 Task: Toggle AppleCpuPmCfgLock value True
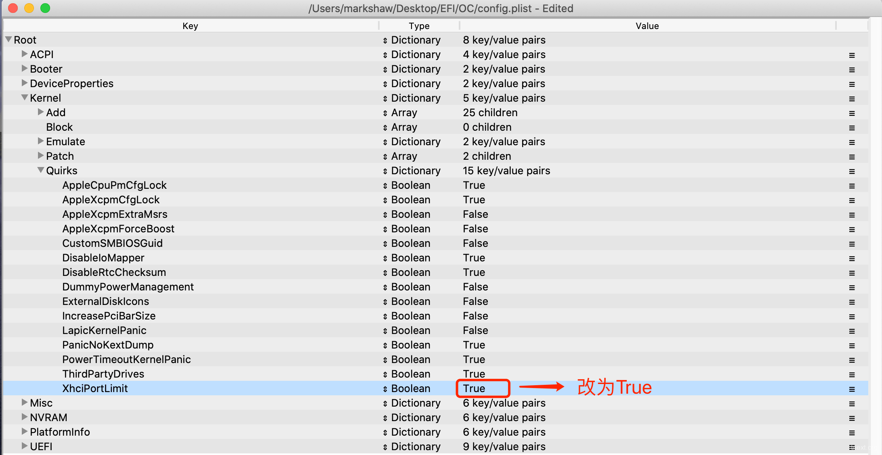point(474,185)
